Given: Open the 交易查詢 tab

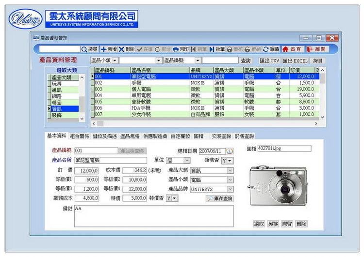Looking at the screenshot, I should click(x=221, y=136).
